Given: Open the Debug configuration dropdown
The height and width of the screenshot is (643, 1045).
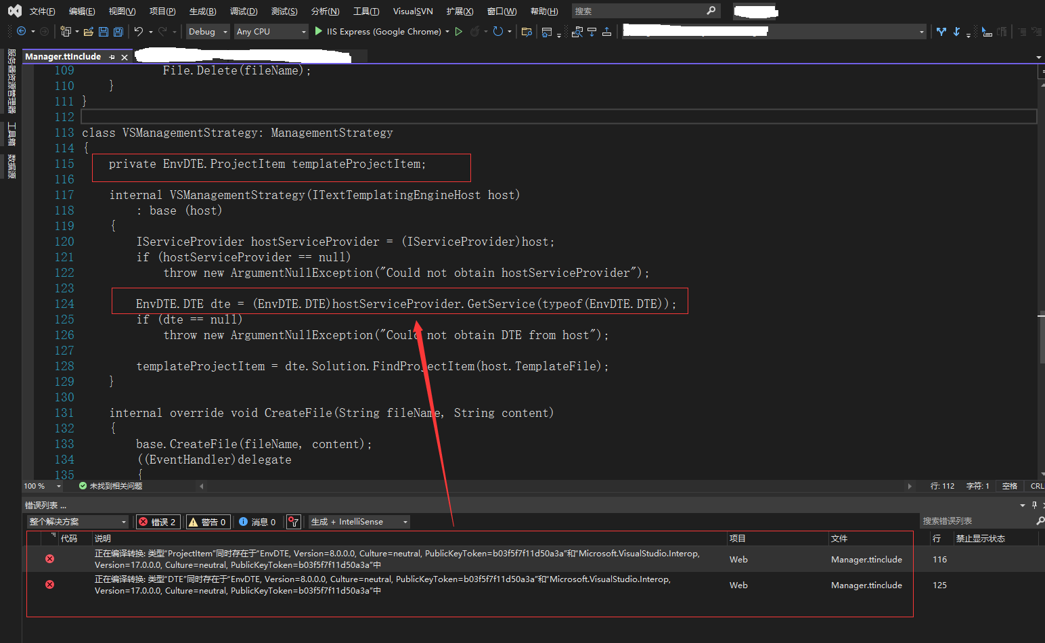Looking at the screenshot, I should click(x=207, y=31).
